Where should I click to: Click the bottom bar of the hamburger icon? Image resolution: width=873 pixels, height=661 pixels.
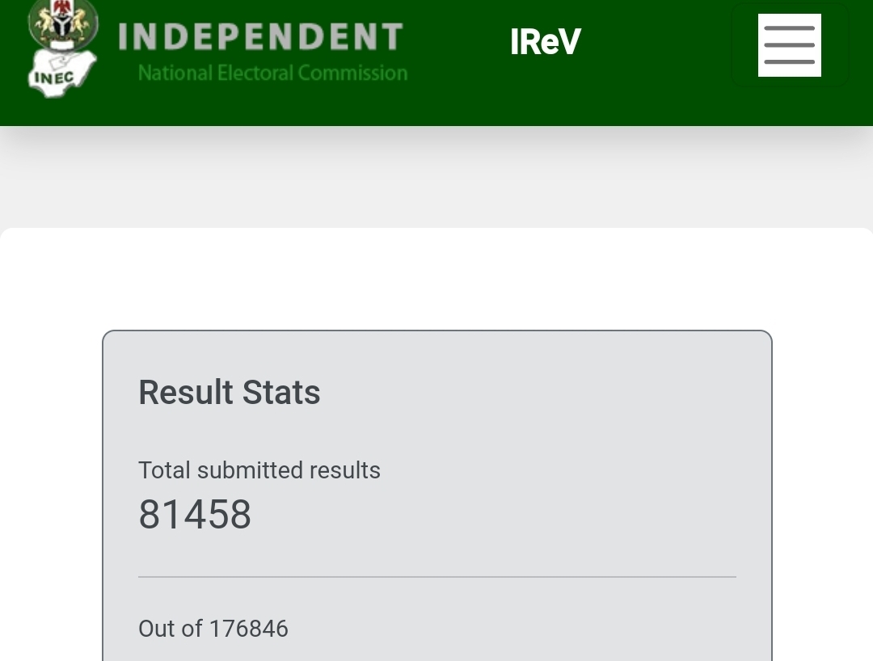[x=789, y=62]
